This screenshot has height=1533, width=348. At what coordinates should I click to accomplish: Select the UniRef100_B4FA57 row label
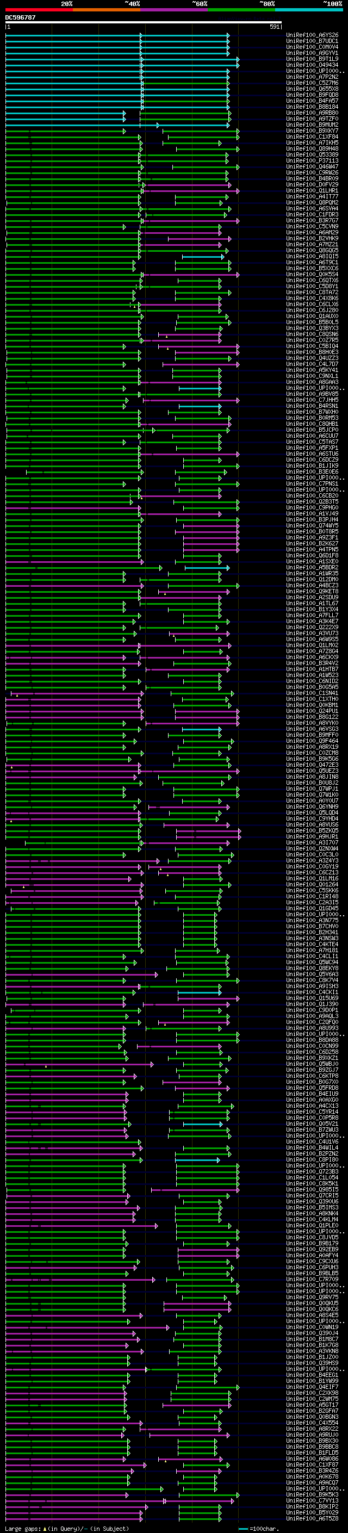coord(312,101)
